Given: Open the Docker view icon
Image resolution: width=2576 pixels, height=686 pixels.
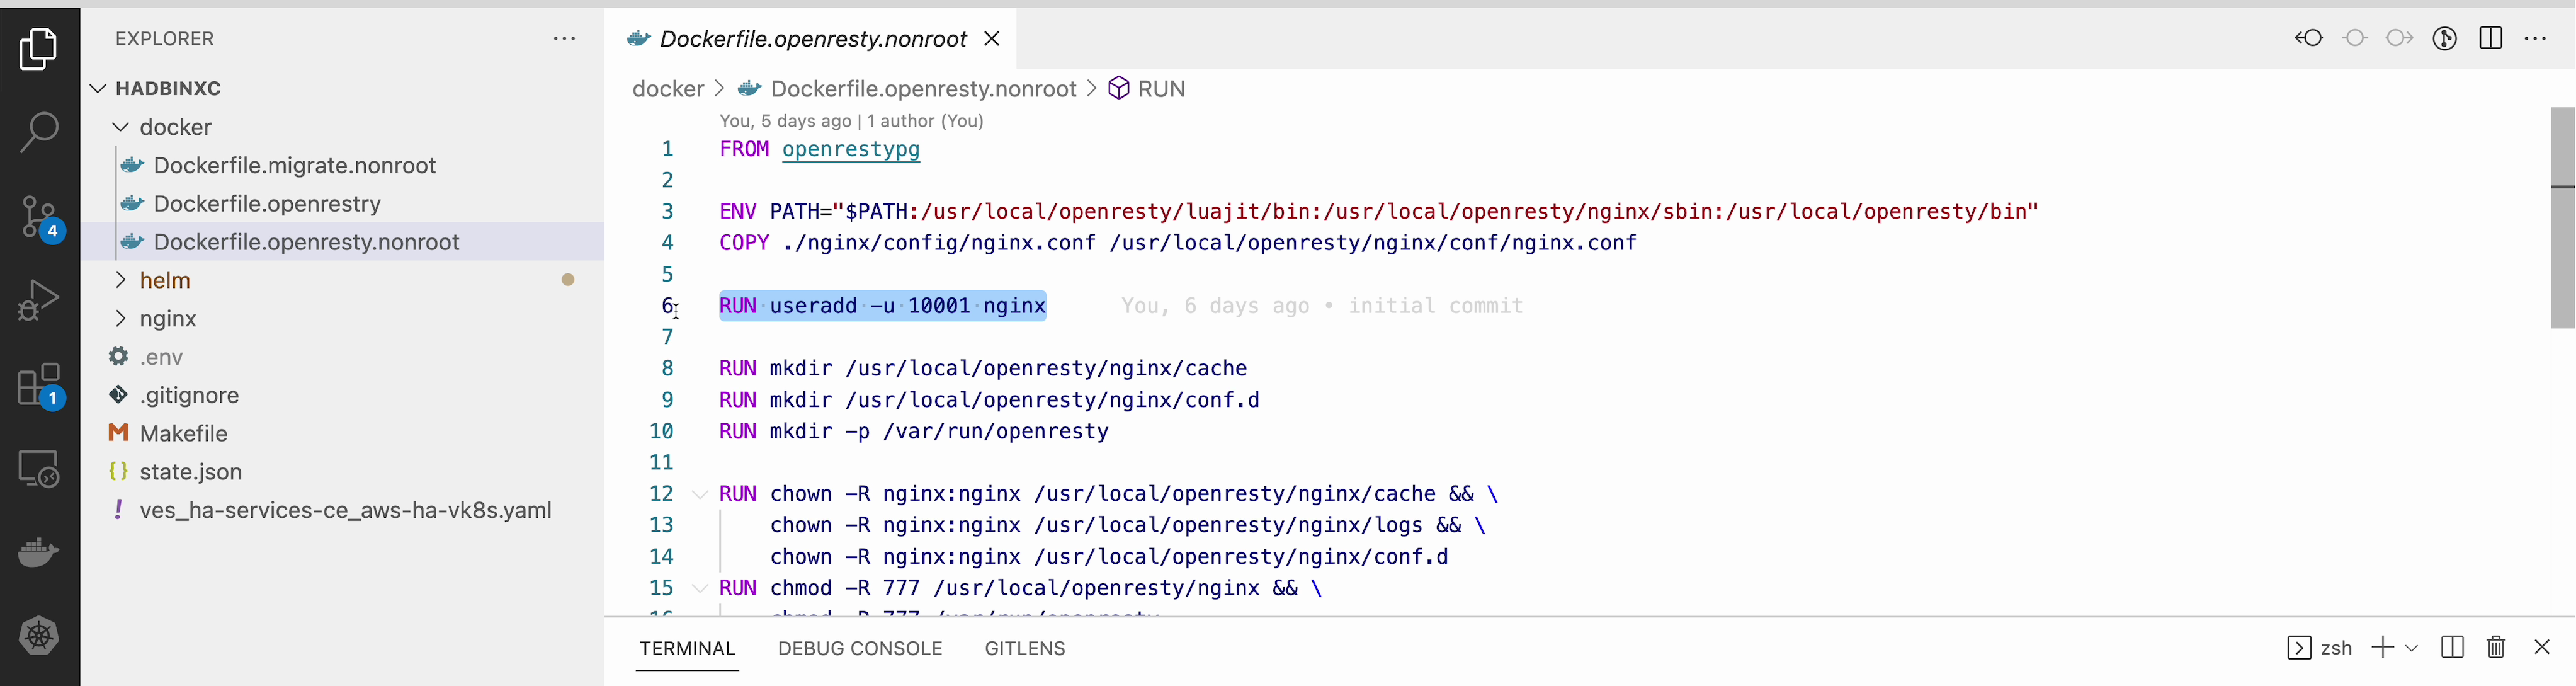Looking at the screenshot, I should click(x=39, y=552).
